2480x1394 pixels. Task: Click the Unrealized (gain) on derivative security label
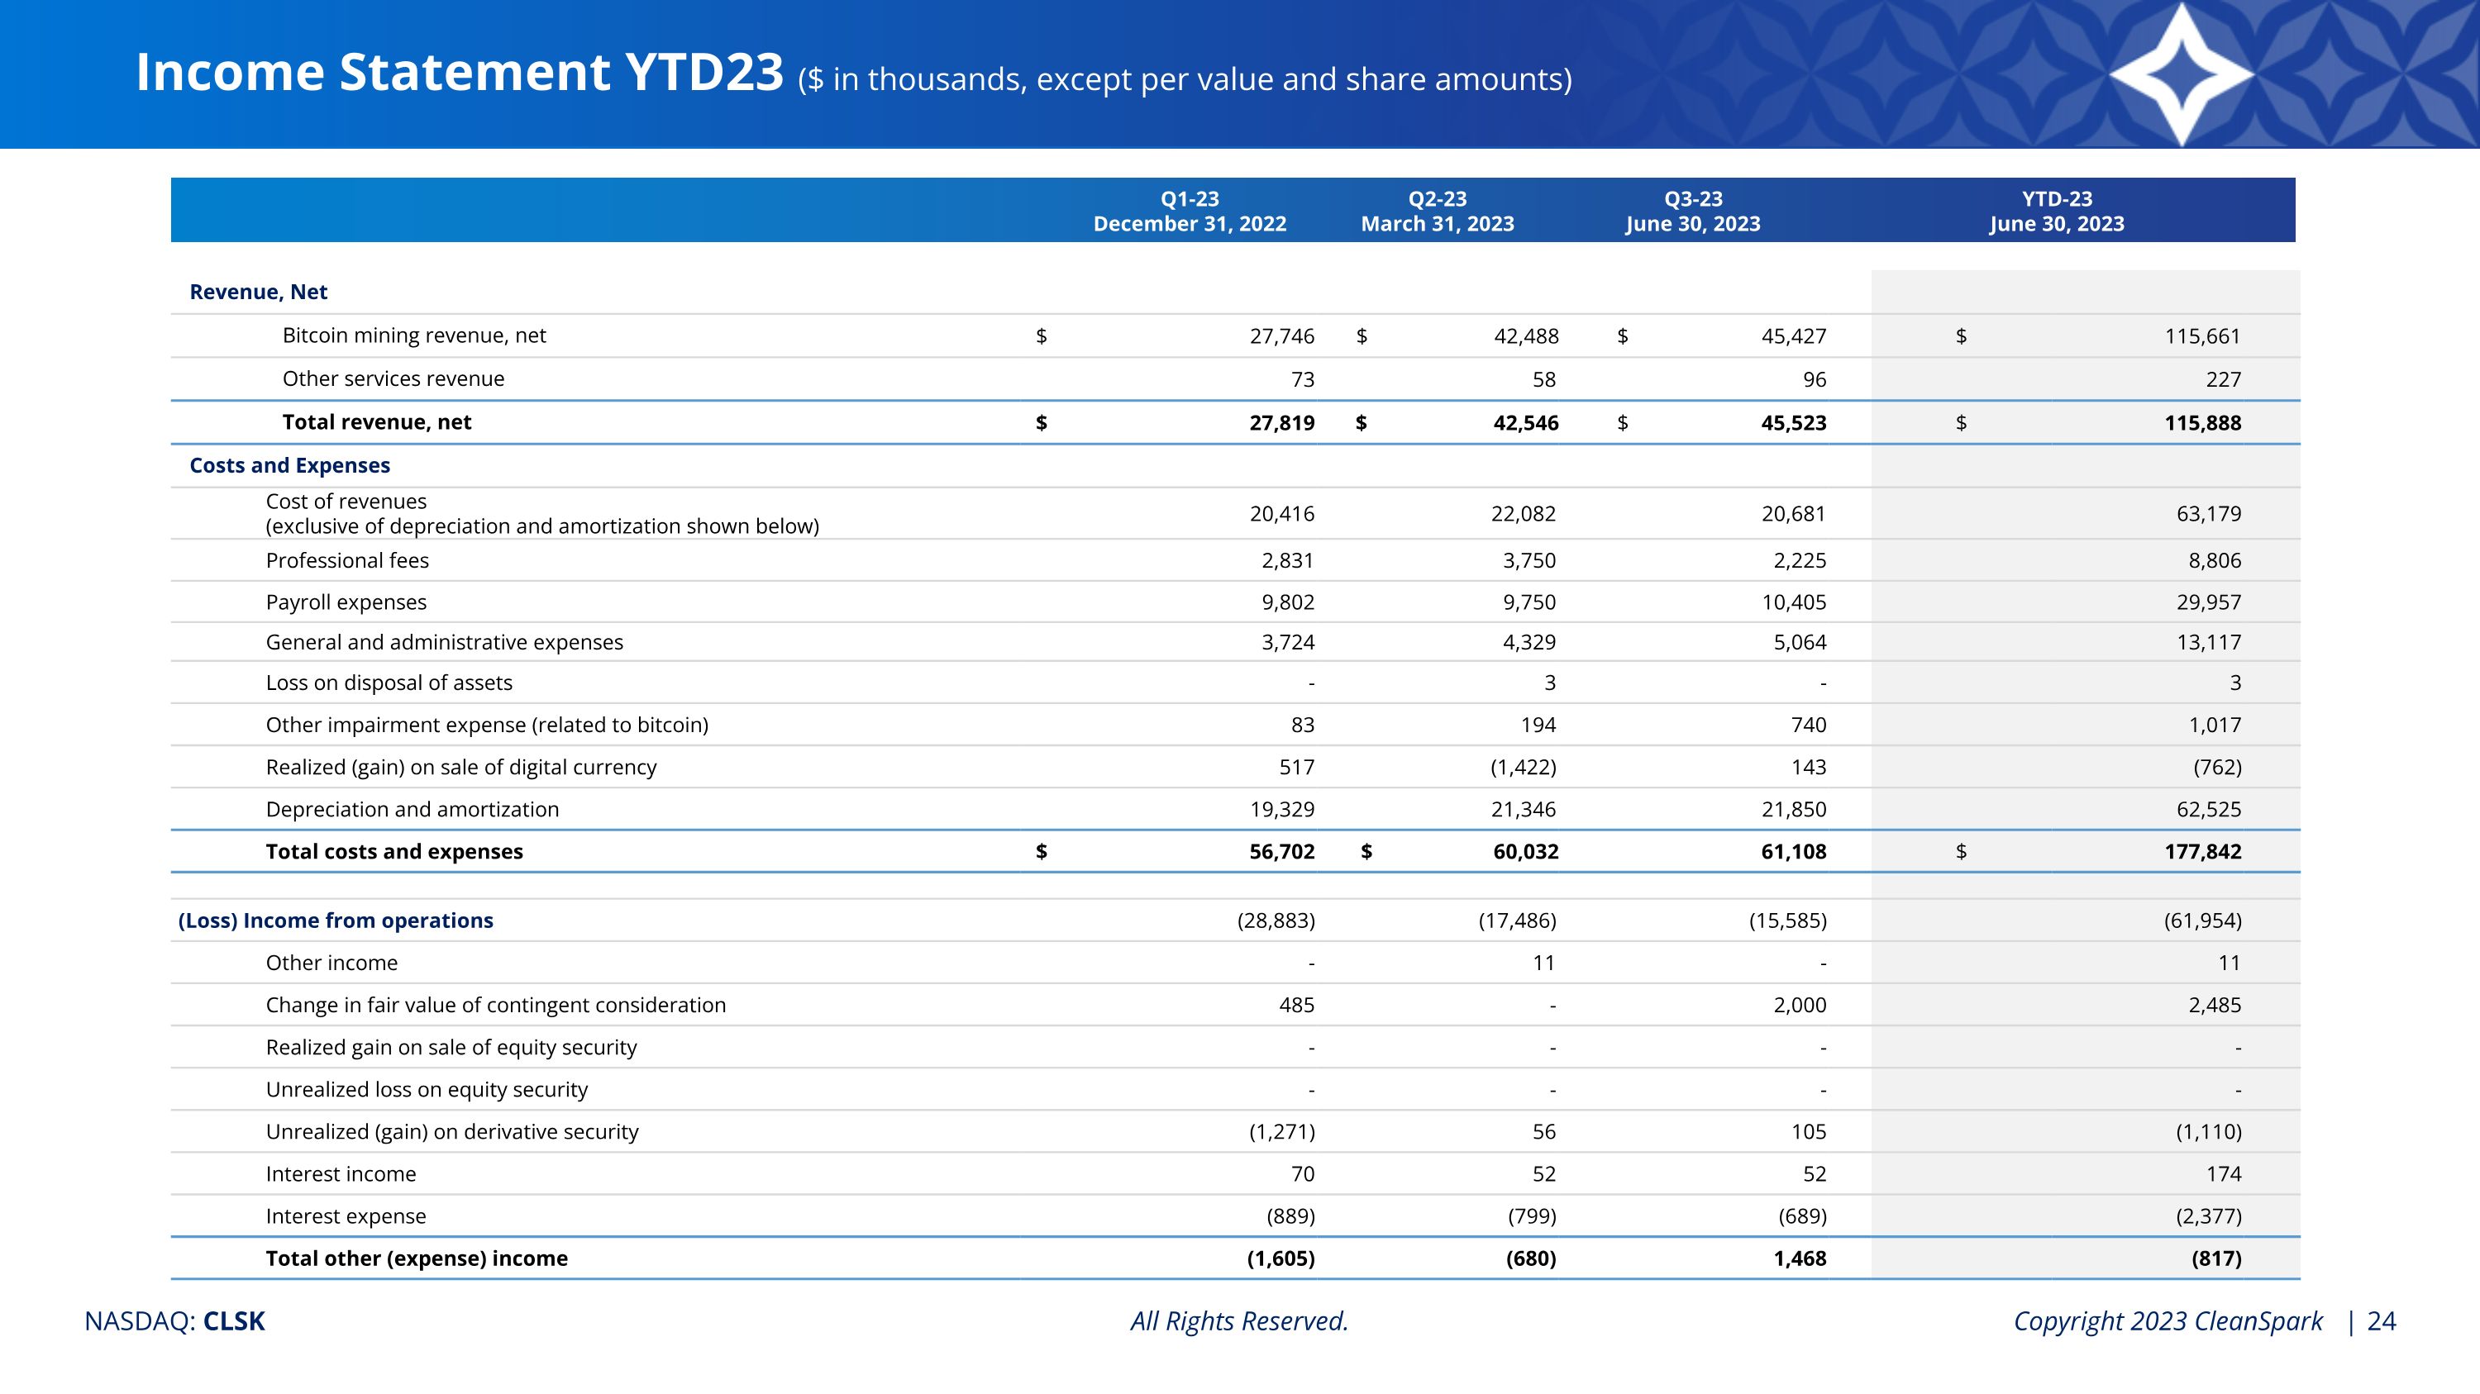(452, 1132)
